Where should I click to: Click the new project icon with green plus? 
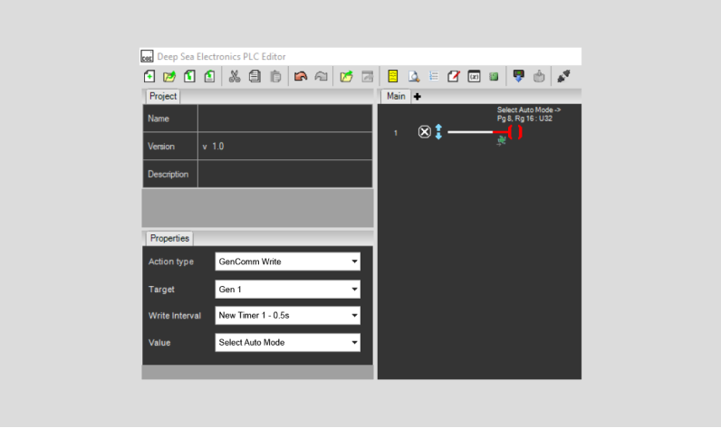[x=149, y=76]
